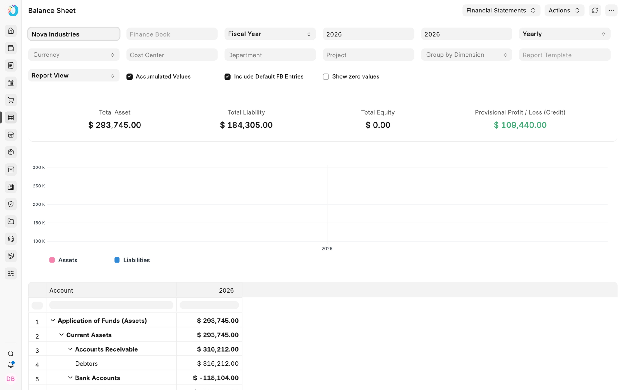This screenshot has width=624, height=390.
Task: Collapse the Accounts Receivable row
Action: point(70,349)
